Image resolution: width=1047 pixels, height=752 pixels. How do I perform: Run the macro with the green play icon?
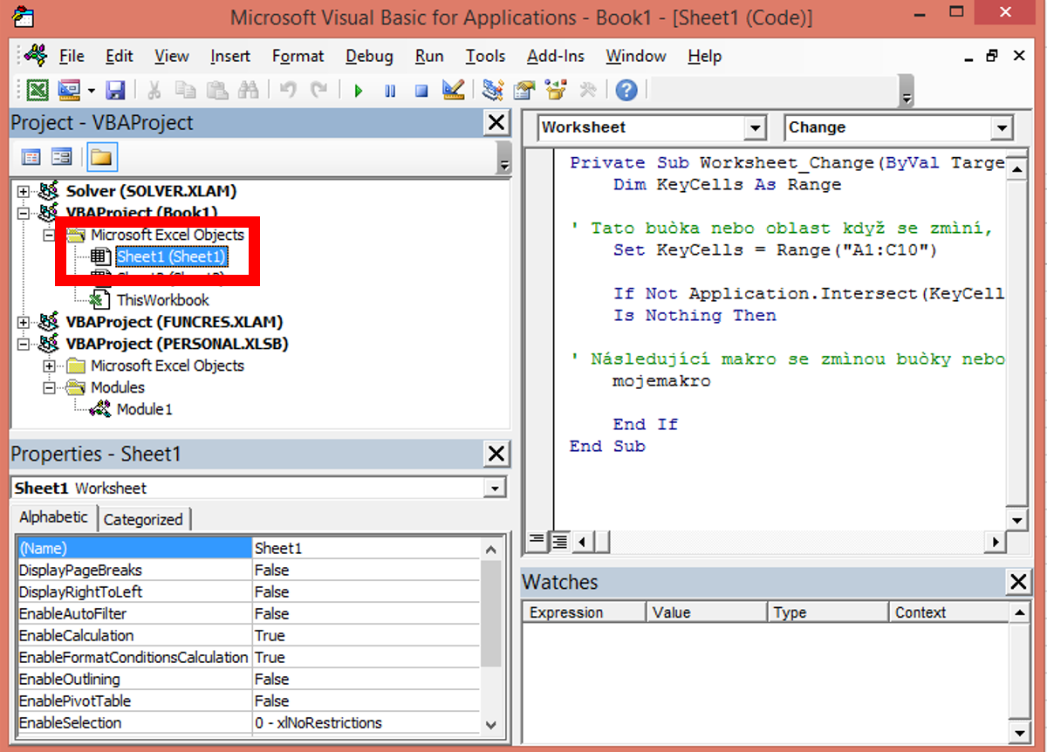(358, 90)
